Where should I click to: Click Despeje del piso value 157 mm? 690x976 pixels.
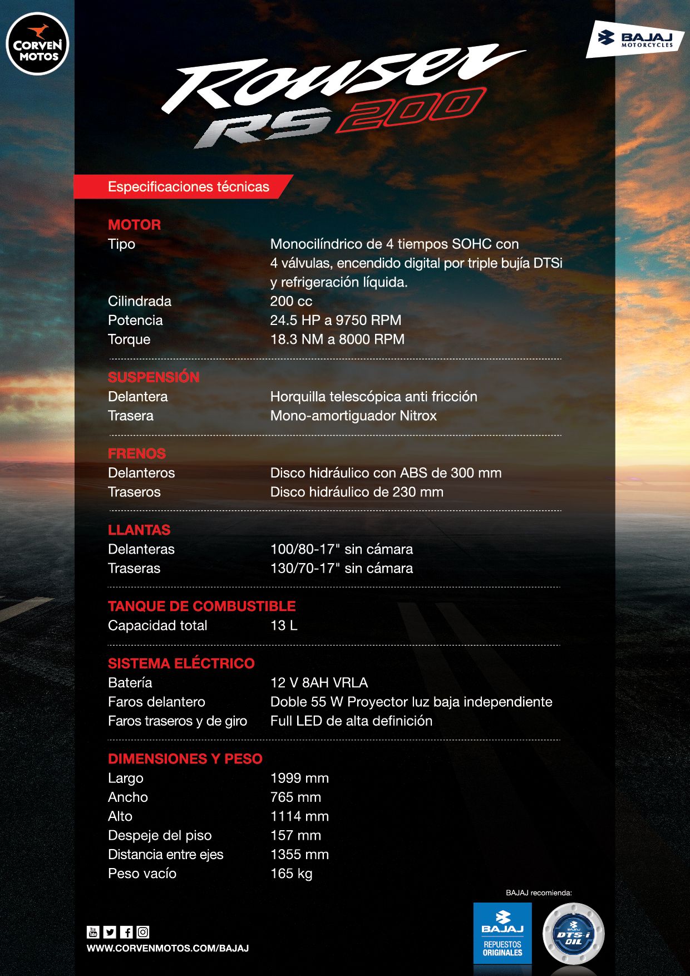[295, 835]
